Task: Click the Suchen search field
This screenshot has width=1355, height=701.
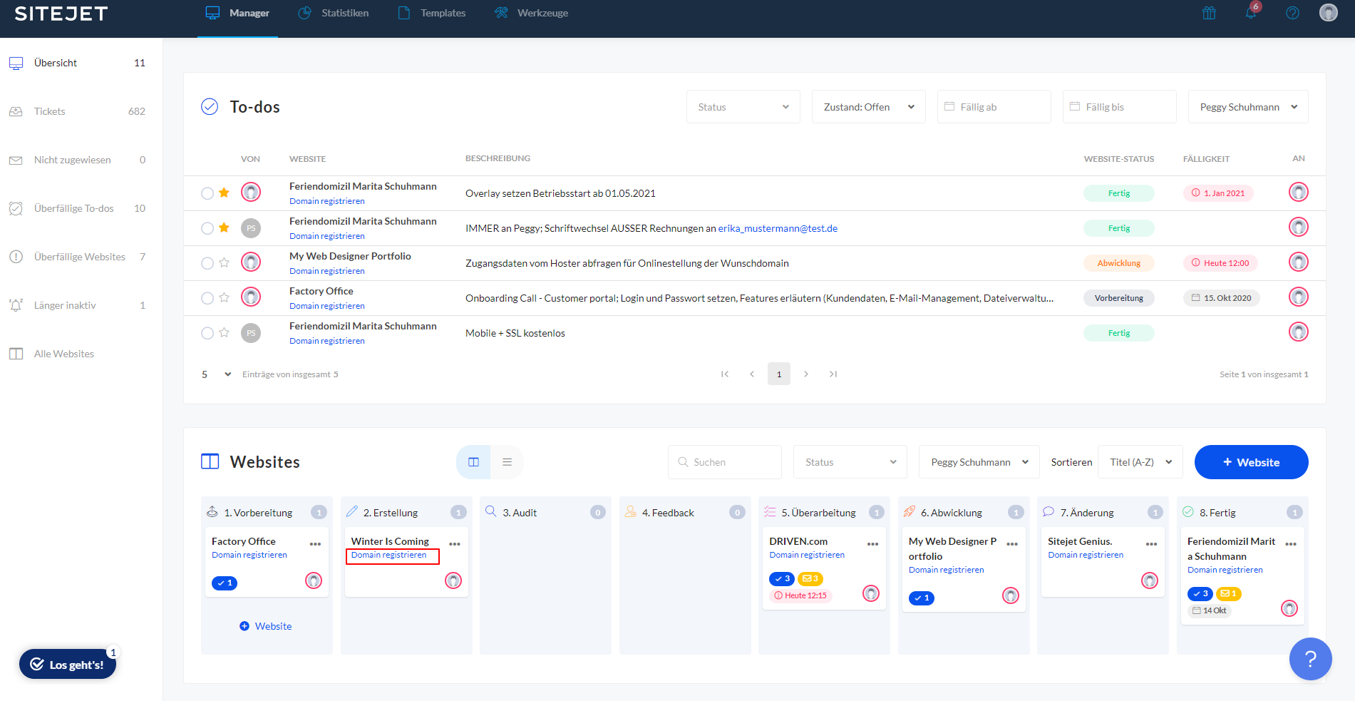Action: pos(725,462)
